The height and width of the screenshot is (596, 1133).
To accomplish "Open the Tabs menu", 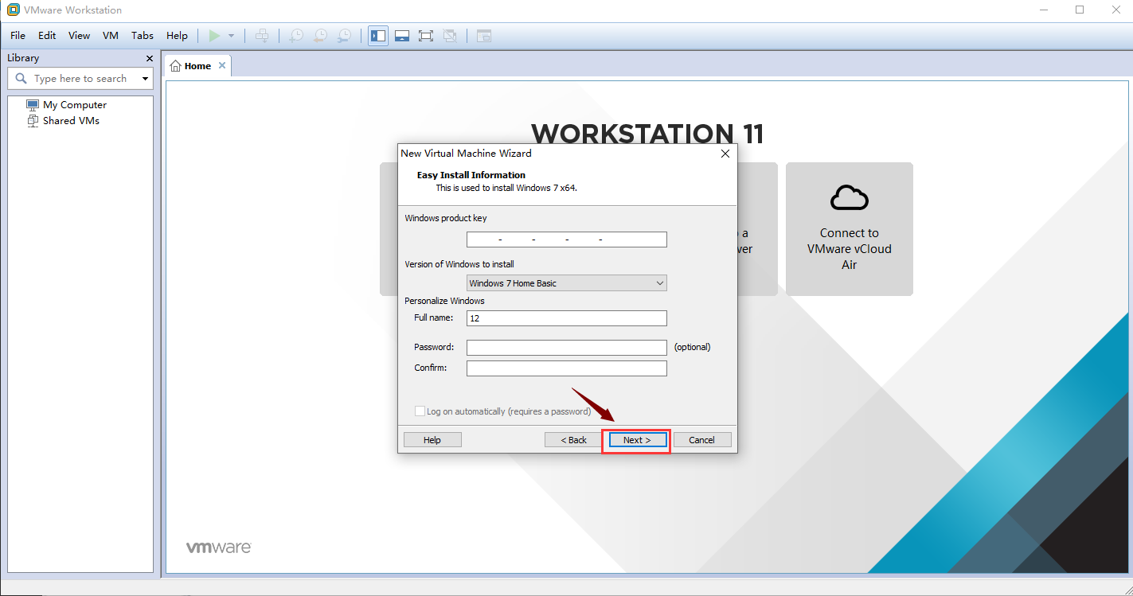I will (x=143, y=36).
